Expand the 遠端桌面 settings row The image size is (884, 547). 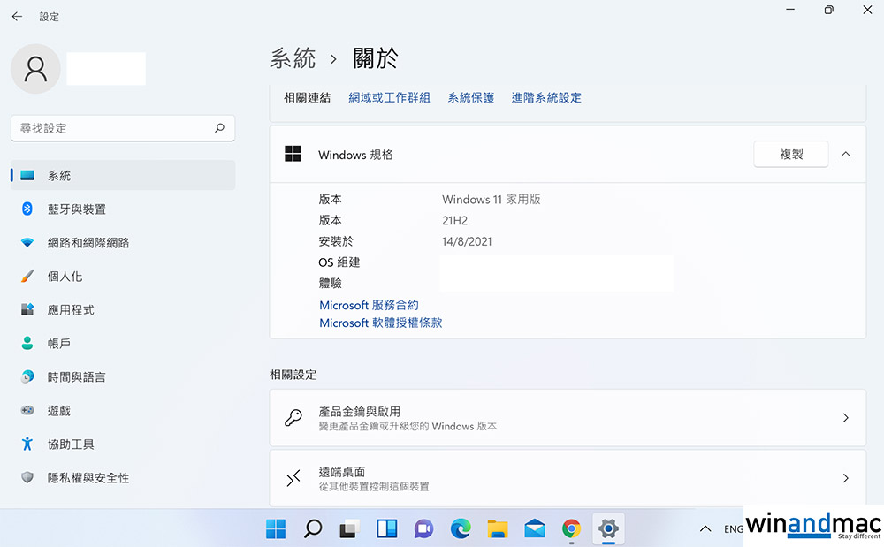(567, 478)
